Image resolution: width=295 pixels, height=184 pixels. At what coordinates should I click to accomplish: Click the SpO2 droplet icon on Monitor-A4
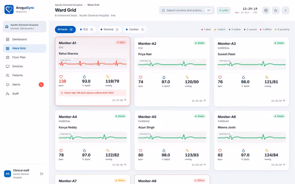[84, 150]
